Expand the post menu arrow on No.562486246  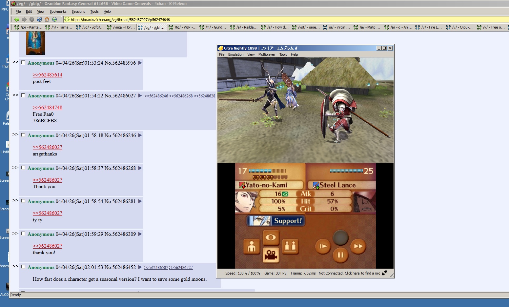140,135
